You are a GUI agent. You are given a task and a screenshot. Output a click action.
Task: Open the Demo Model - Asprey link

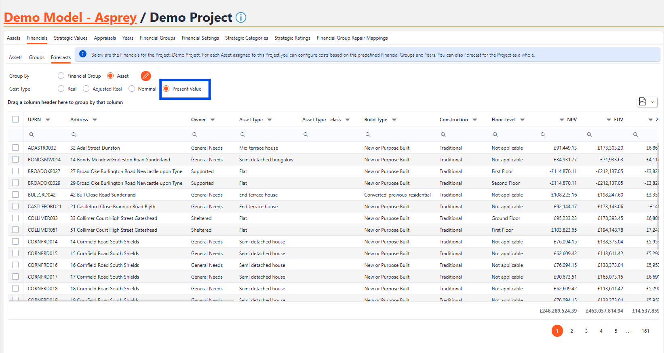click(70, 18)
